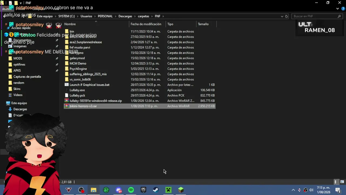The height and width of the screenshot is (195, 346).
Task: Open MODS in the sidebar
Action: coord(18,58)
